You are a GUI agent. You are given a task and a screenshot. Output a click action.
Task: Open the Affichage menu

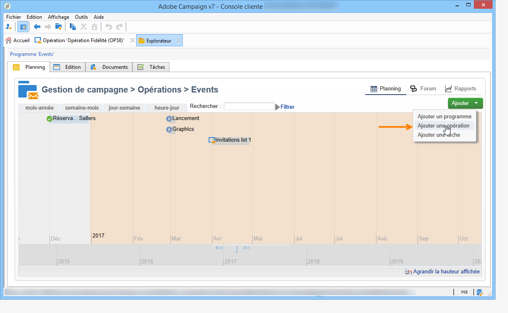click(58, 17)
